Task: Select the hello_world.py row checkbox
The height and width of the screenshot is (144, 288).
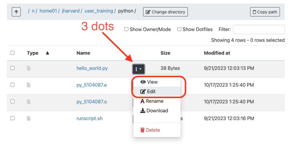Action: click(x=12, y=68)
